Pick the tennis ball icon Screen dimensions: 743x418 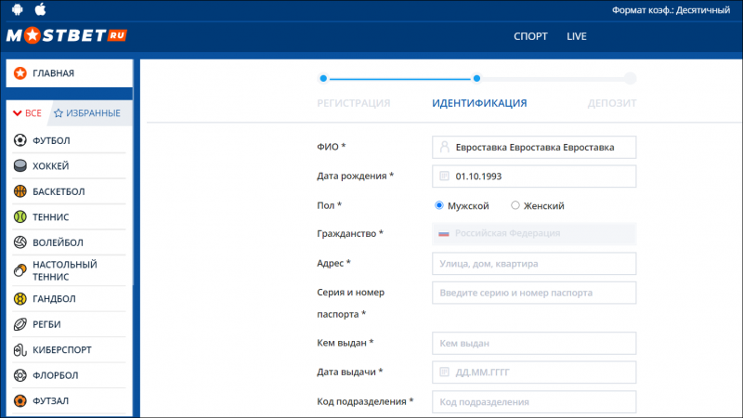pos(20,217)
